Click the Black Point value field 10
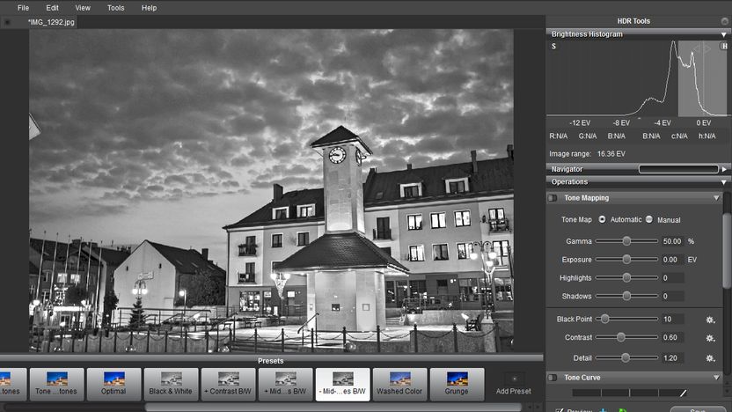 point(672,319)
